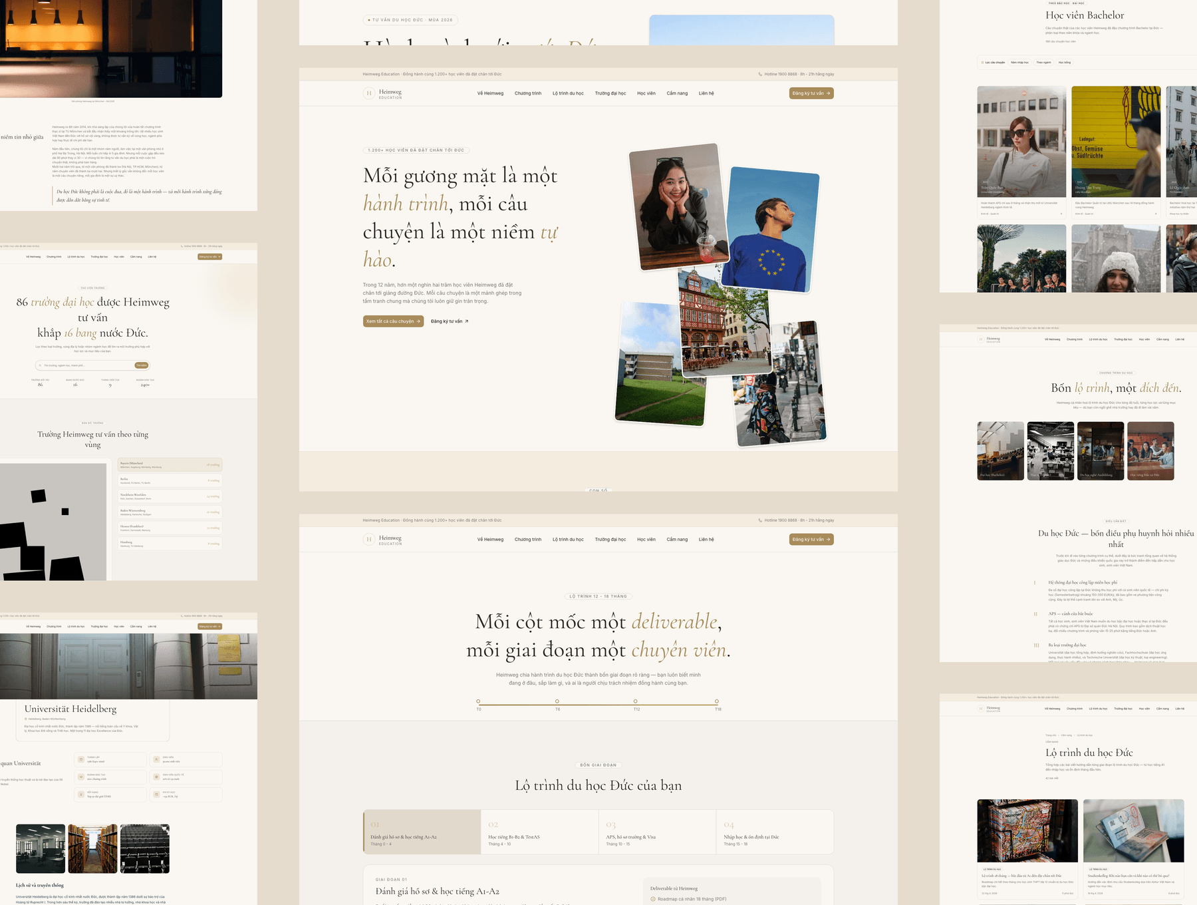Select the 'Hessen (Frankfurt)' region row

click(170, 528)
